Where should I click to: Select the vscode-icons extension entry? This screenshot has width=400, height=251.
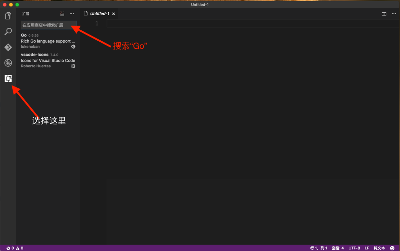[x=45, y=60]
